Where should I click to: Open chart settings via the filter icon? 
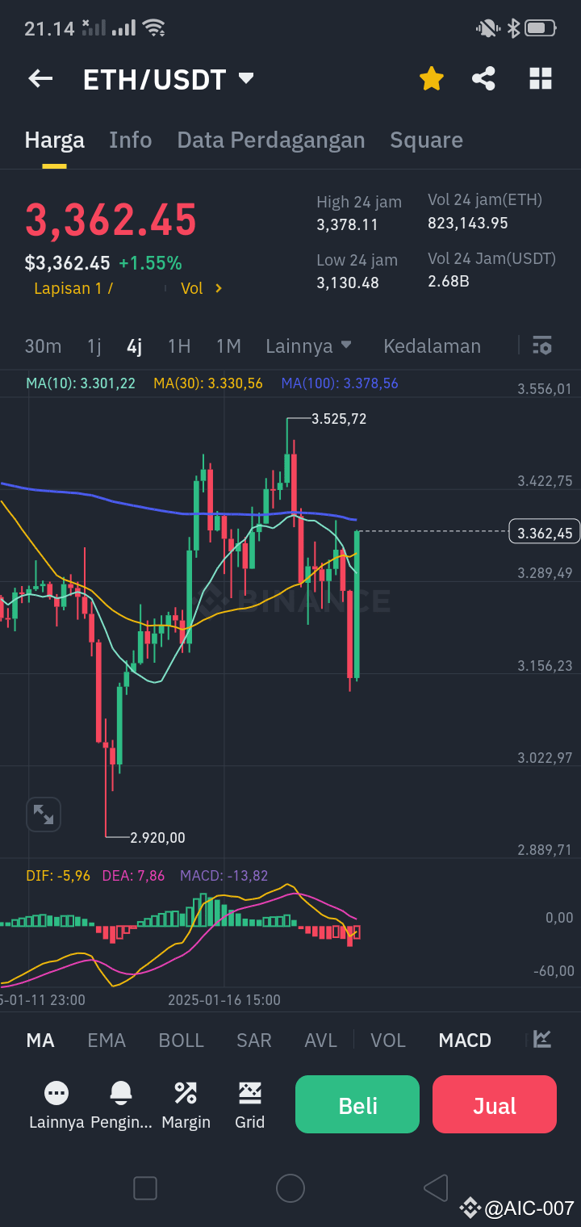pos(542,345)
